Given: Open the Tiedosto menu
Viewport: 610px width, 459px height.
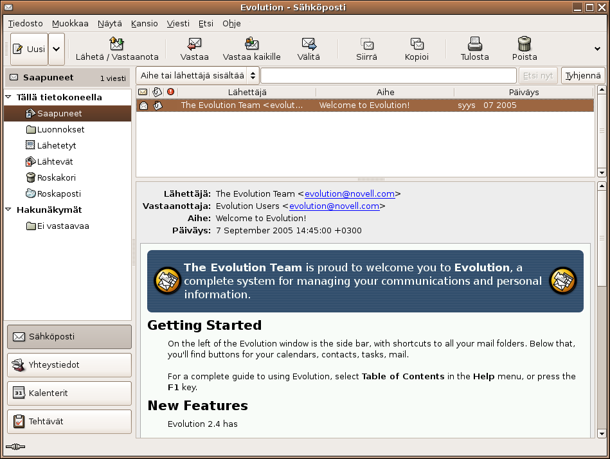Looking at the screenshot, I should point(25,23).
